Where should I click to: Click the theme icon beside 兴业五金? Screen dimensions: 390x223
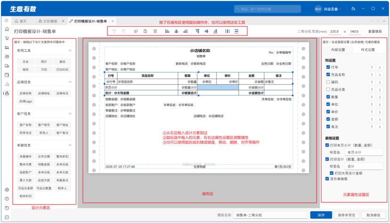(x=353, y=8)
